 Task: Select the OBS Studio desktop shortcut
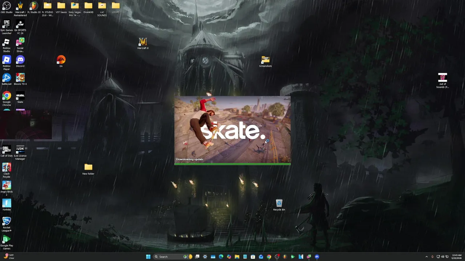pyautogui.click(x=7, y=8)
